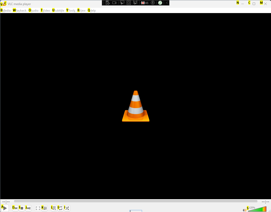Enable random shuffle playback

tap(67, 208)
